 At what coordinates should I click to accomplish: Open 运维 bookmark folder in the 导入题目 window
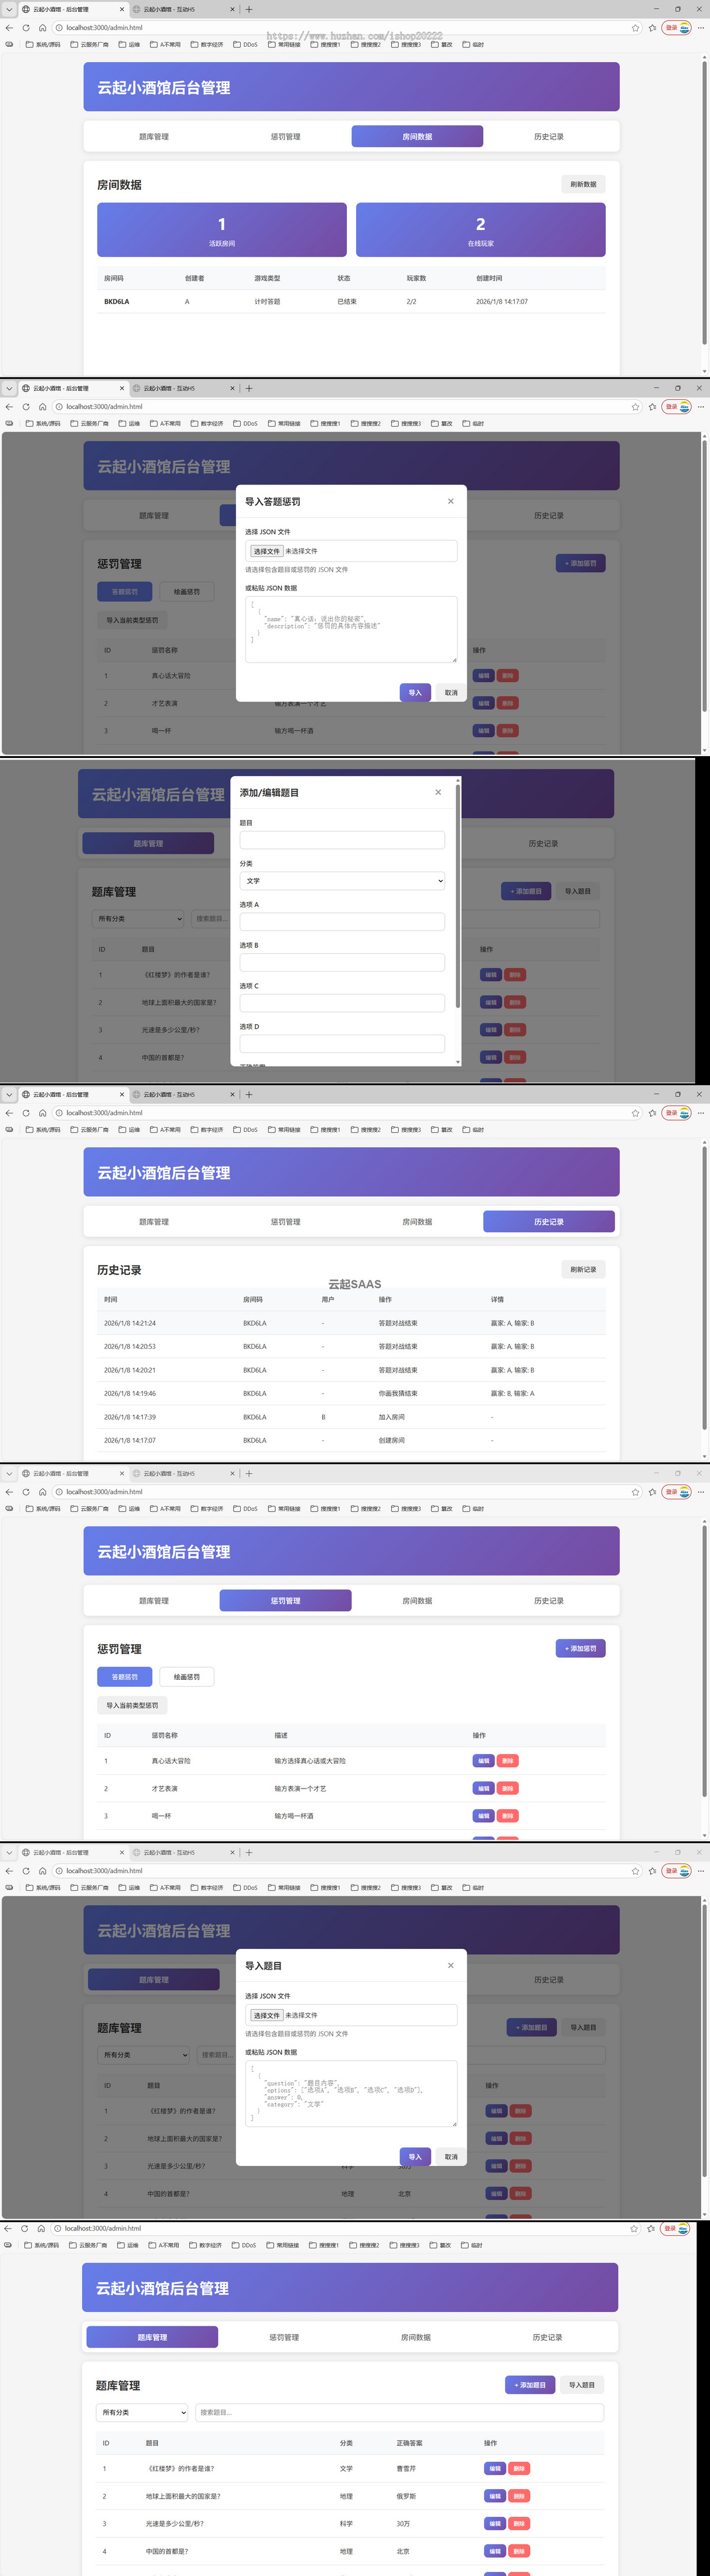(129, 1887)
